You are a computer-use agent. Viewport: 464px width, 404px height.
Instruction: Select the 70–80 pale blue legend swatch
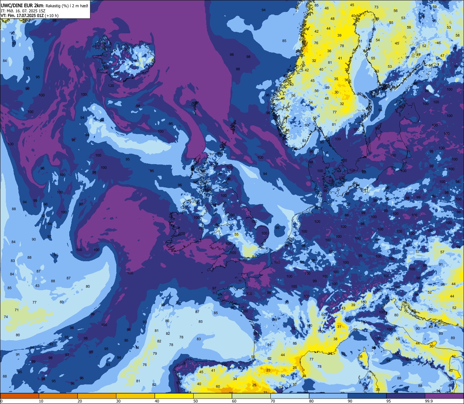290,396
